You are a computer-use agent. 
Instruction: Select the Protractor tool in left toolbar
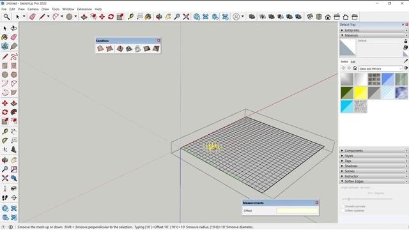pyautogui.click(x=5, y=141)
